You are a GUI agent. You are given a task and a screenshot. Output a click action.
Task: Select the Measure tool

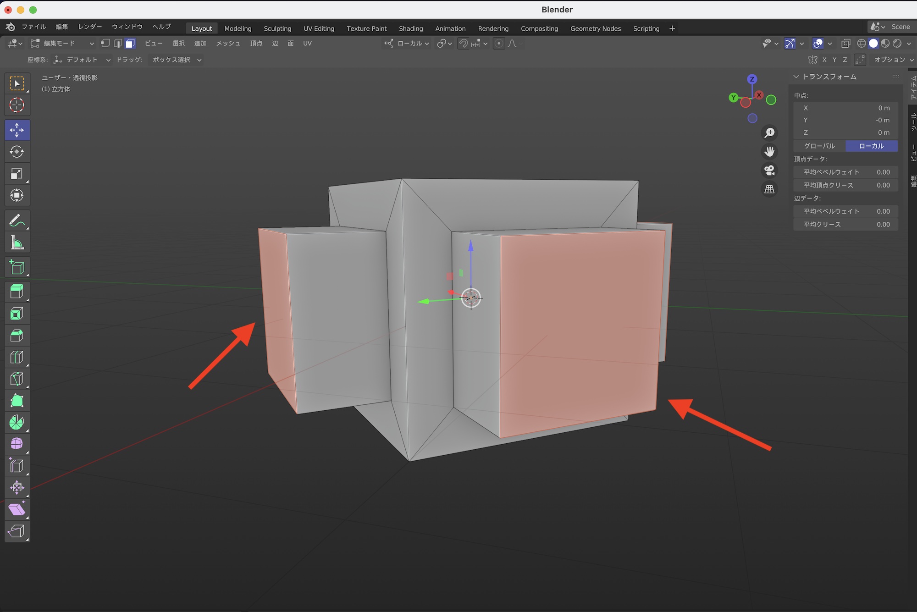tap(17, 243)
